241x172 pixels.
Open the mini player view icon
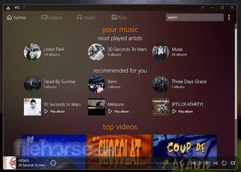[233, 163]
